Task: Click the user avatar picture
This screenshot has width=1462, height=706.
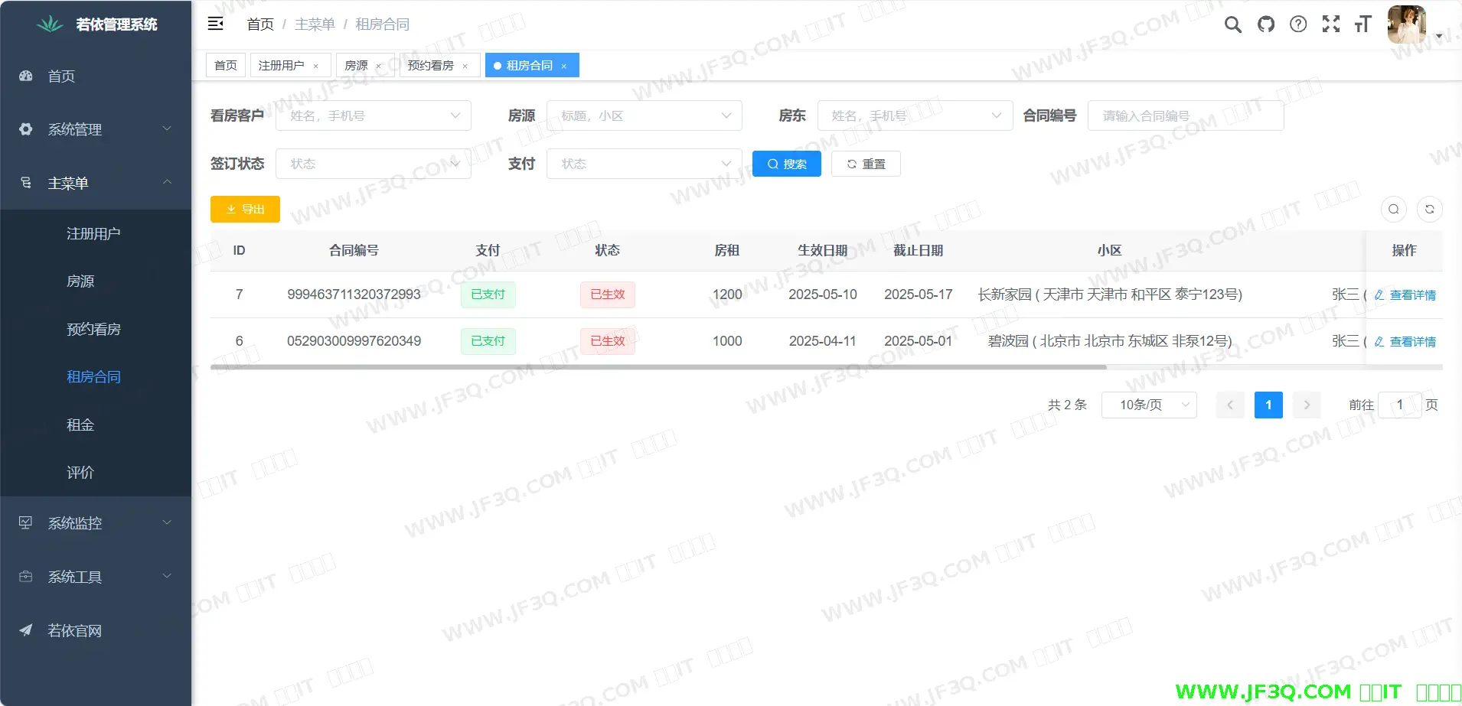Action: point(1406,24)
